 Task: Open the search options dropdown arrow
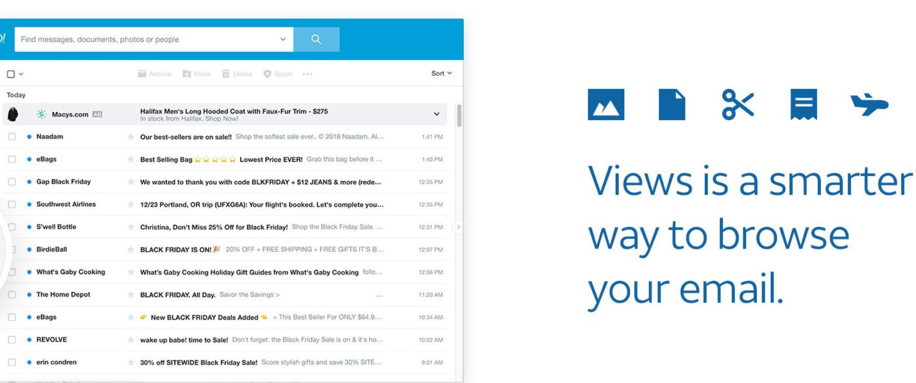[x=283, y=39]
